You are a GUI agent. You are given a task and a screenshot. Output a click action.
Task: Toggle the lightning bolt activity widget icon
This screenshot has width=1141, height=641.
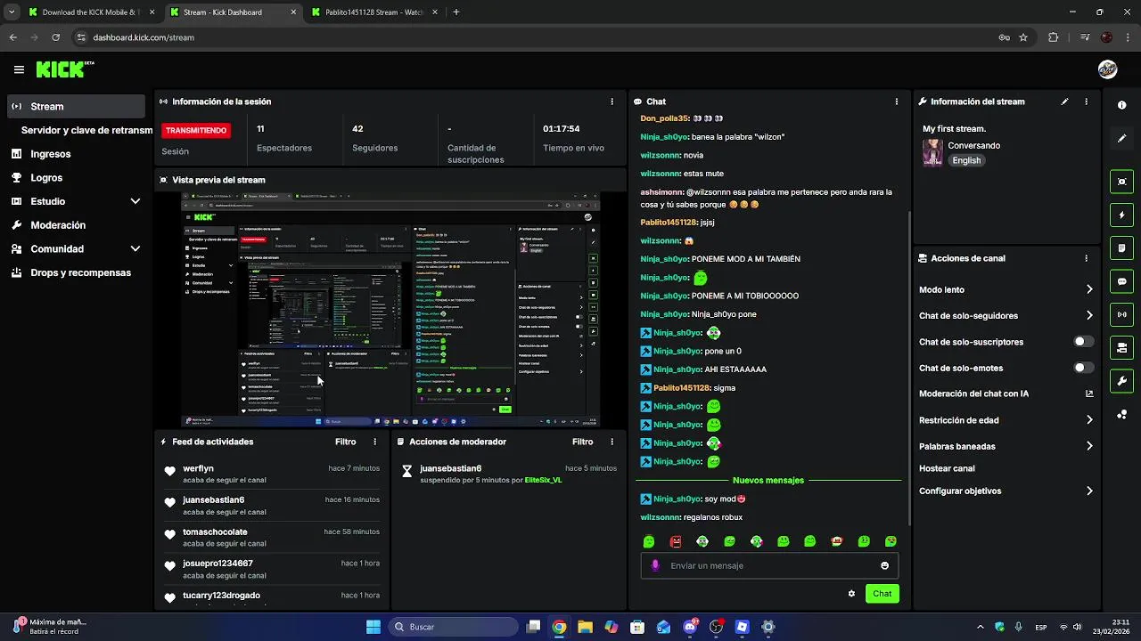pyautogui.click(x=1122, y=215)
